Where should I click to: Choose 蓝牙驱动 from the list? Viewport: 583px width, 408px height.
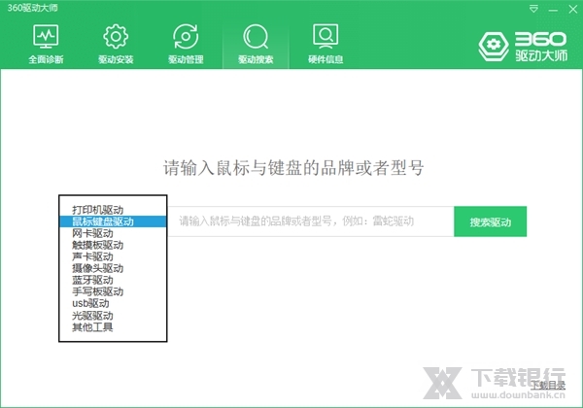[x=113, y=280]
